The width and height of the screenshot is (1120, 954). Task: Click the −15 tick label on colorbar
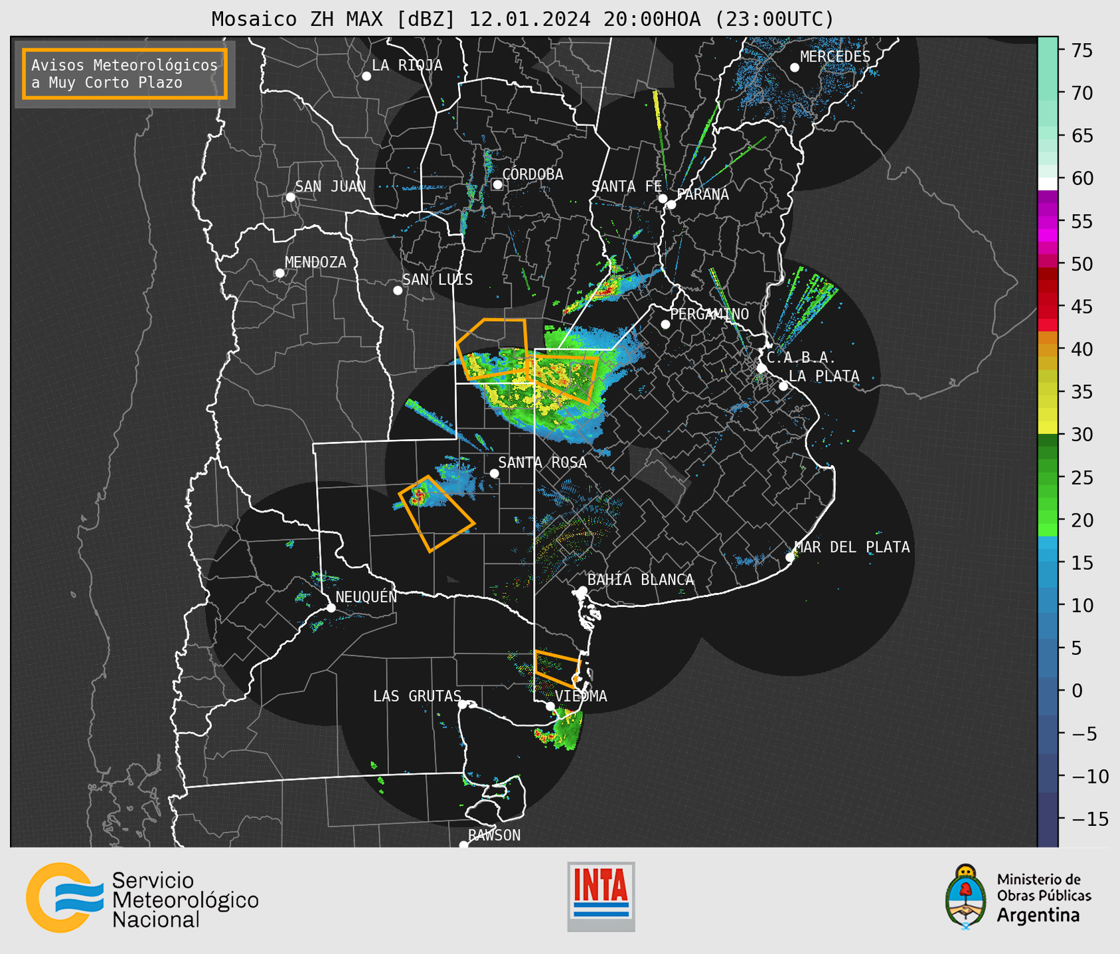(x=1090, y=819)
